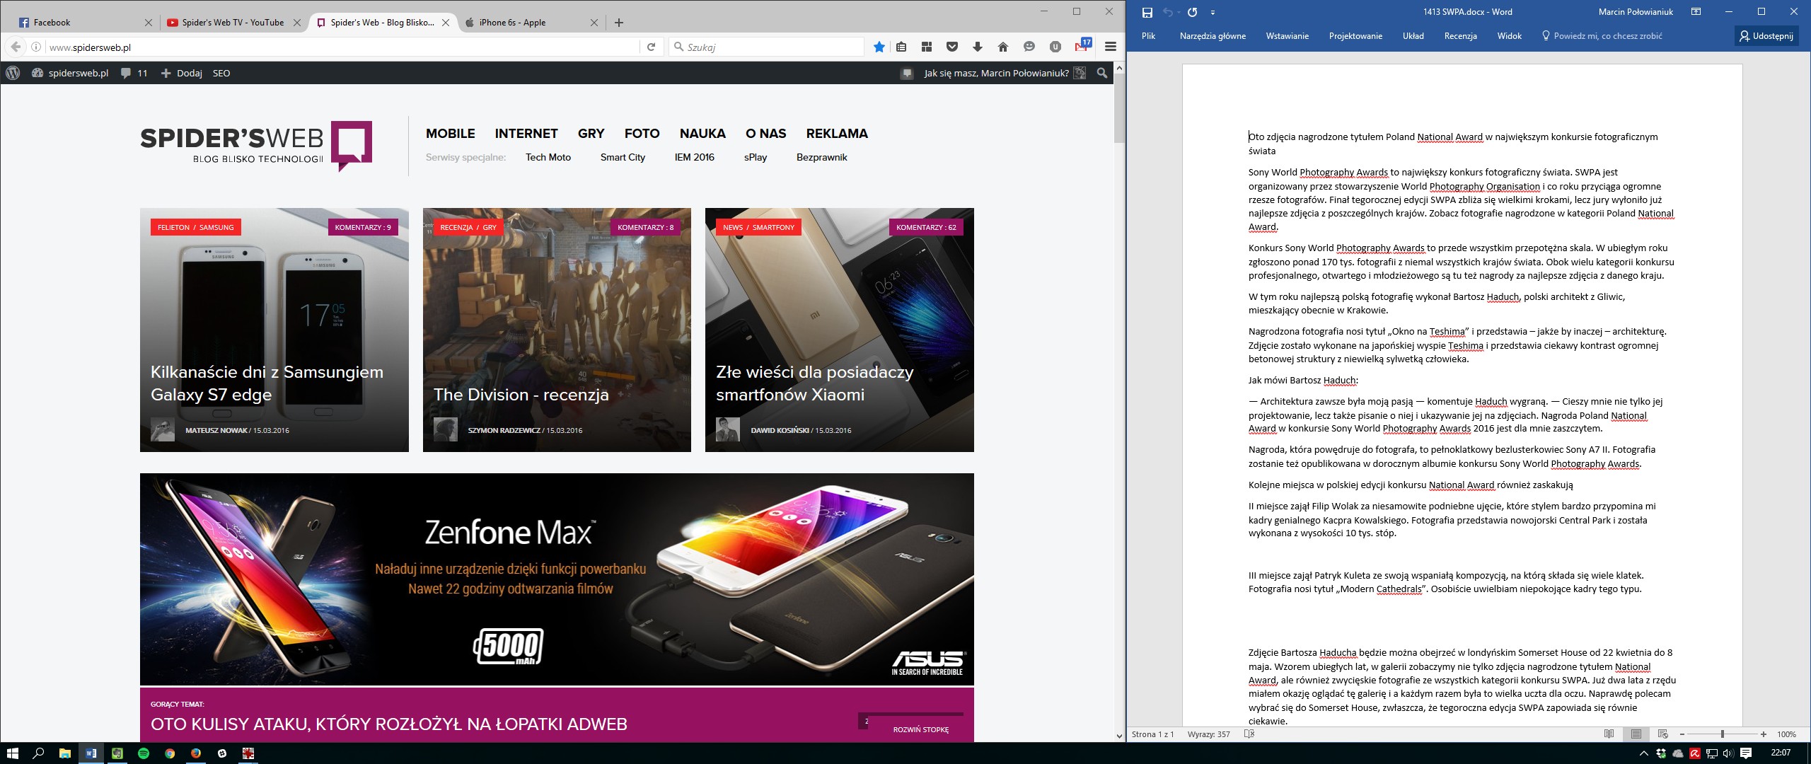Screen dimensions: 1811x764
Task: Click the Word zoom slider handle
Action: [1722, 734]
